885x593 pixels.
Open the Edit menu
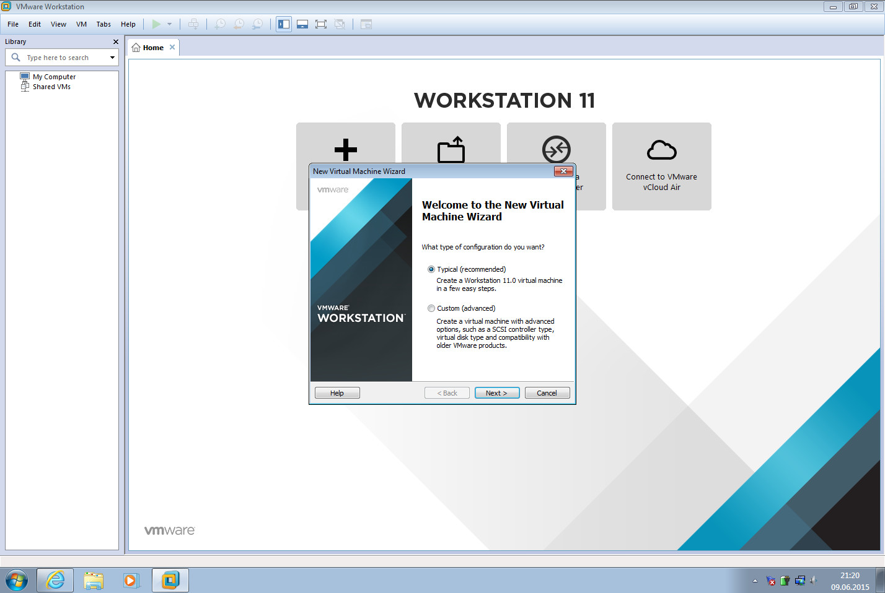coord(35,24)
